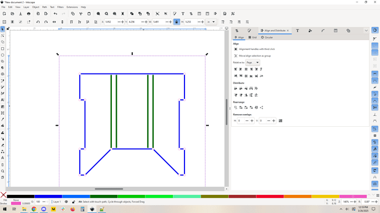Open the File menu
The height and width of the screenshot is (213, 380).
coord(3,7)
